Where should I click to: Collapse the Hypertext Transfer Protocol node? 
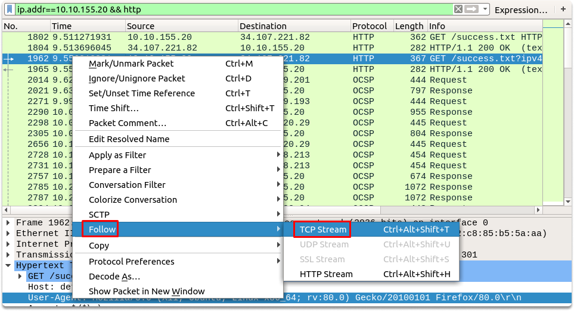(x=8, y=265)
